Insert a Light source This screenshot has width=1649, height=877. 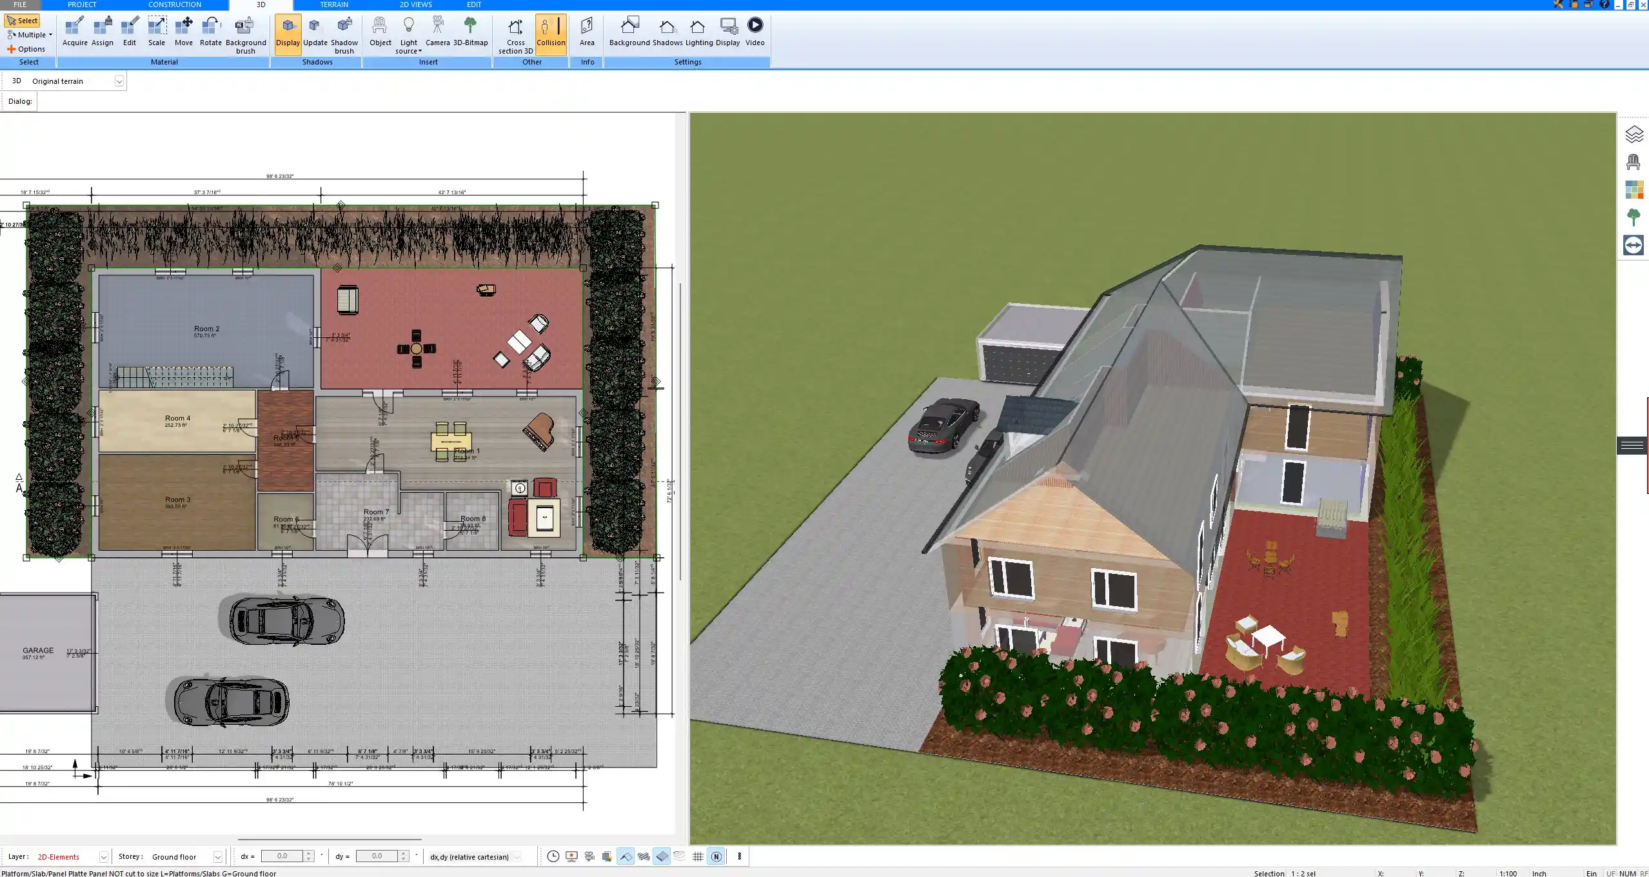[410, 30]
